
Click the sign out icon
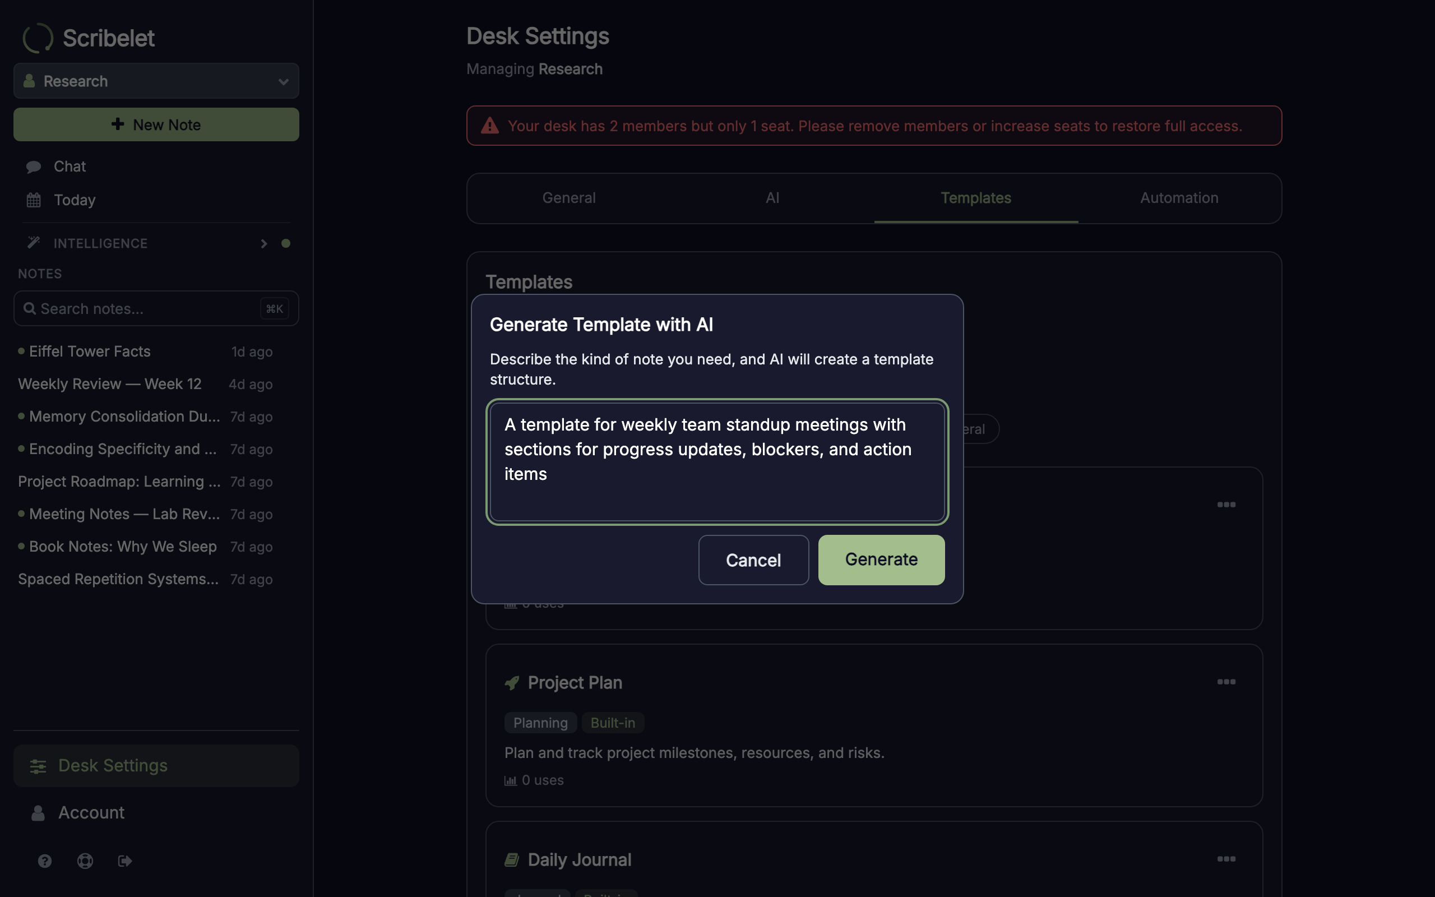coord(125,861)
